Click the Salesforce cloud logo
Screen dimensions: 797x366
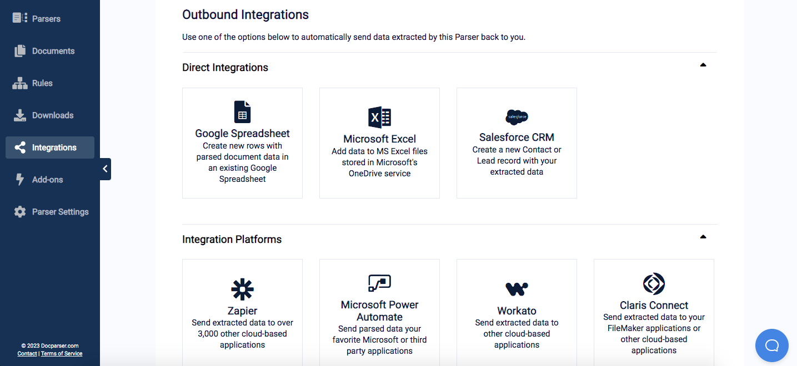pos(517,117)
